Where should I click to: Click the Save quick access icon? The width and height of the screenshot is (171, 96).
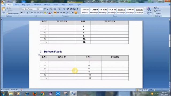(x=7, y=2)
